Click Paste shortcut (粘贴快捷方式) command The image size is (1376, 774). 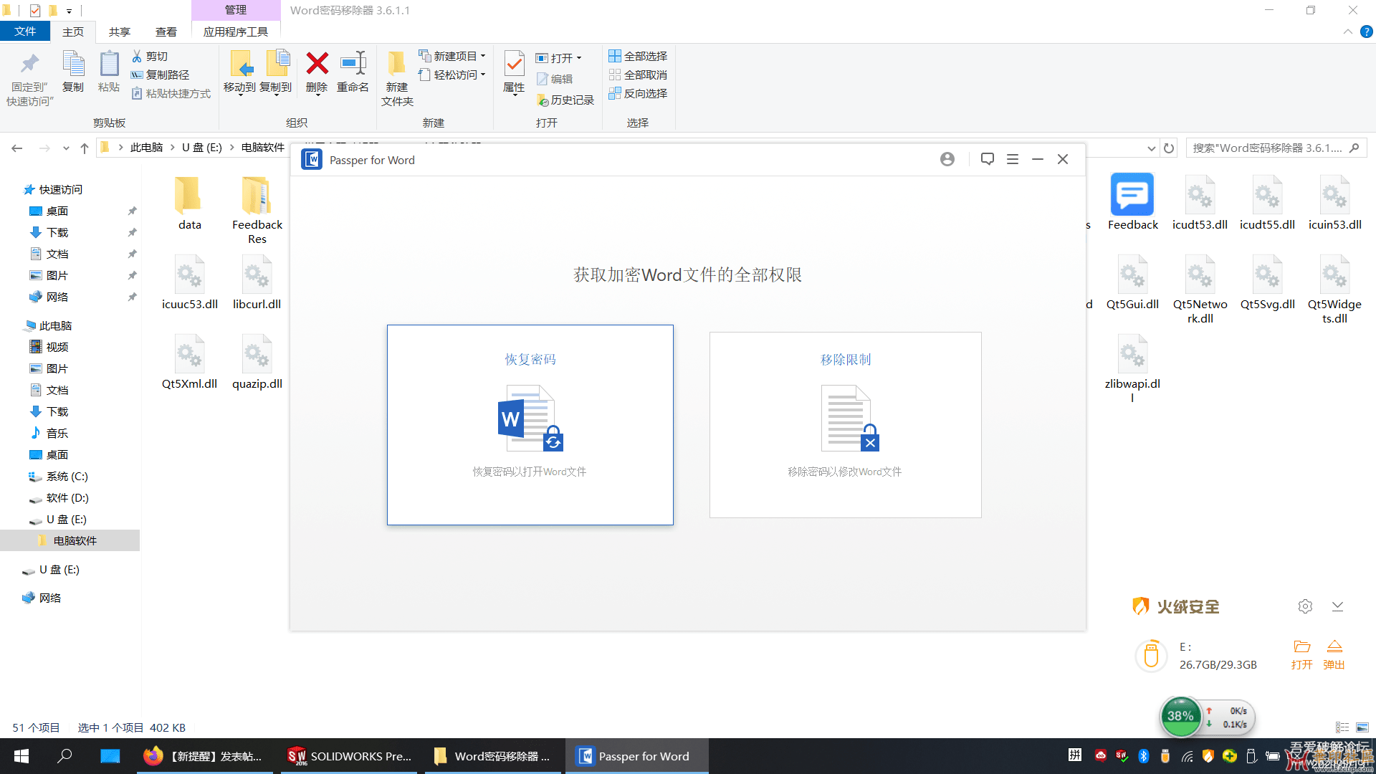tap(171, 93)
